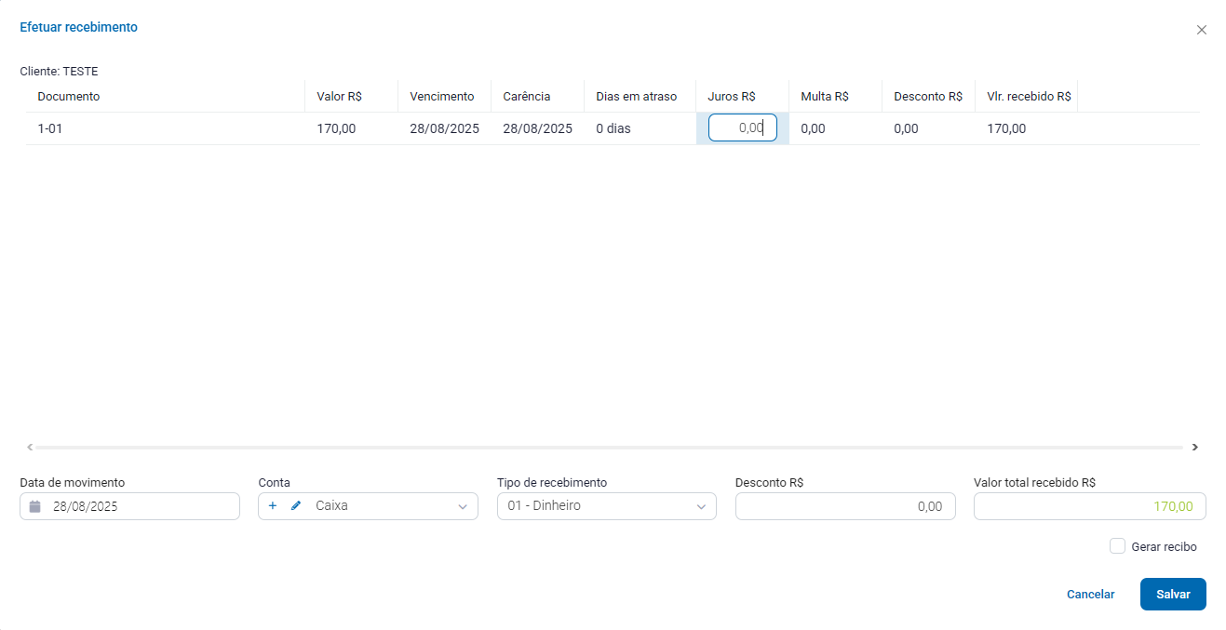Click the bottom Desconto R$ input field
Image resolution: width=1226 pixels, height=630 pixels.
point(844,506)
